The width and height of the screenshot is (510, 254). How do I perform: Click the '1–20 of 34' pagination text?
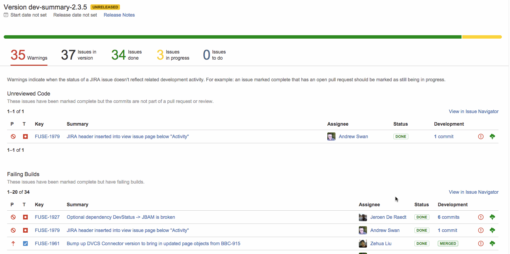[x=18, y=192]
